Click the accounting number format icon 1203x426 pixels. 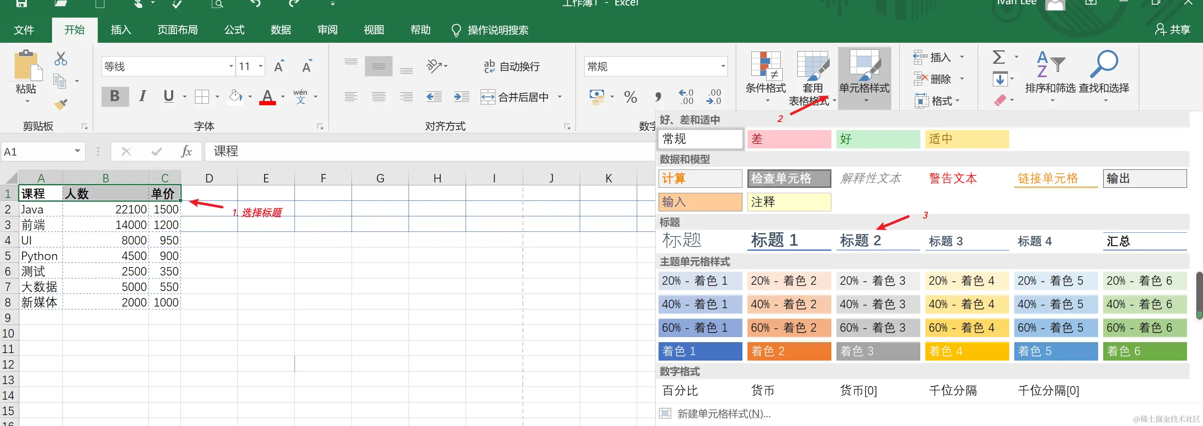coord(597,96)
